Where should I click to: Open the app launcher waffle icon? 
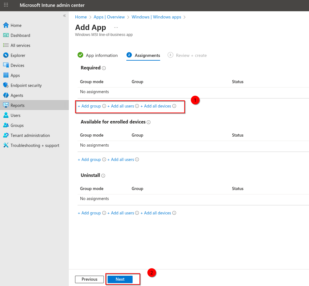click(6, 5)
